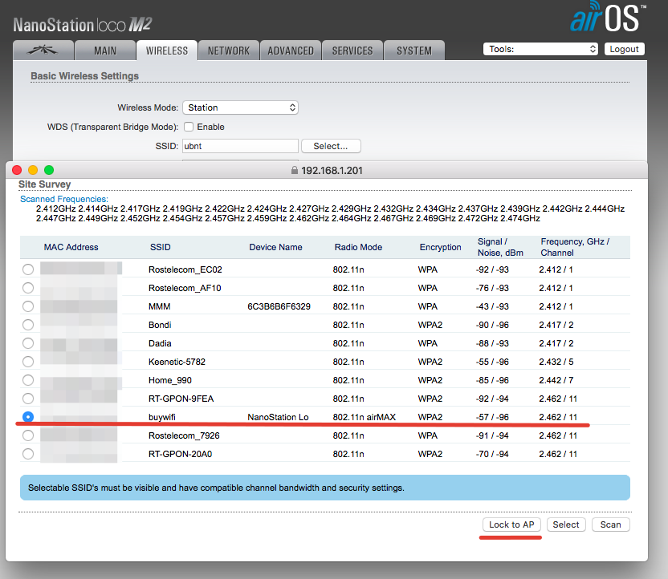Go to the SYSTEM tab
668x579 pixels.
tap(414, 51)
